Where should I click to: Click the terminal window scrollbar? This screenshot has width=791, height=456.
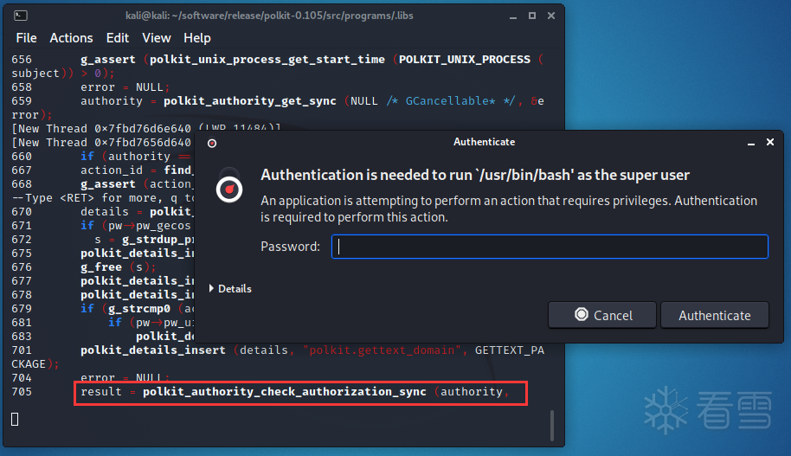pos(552,425)
